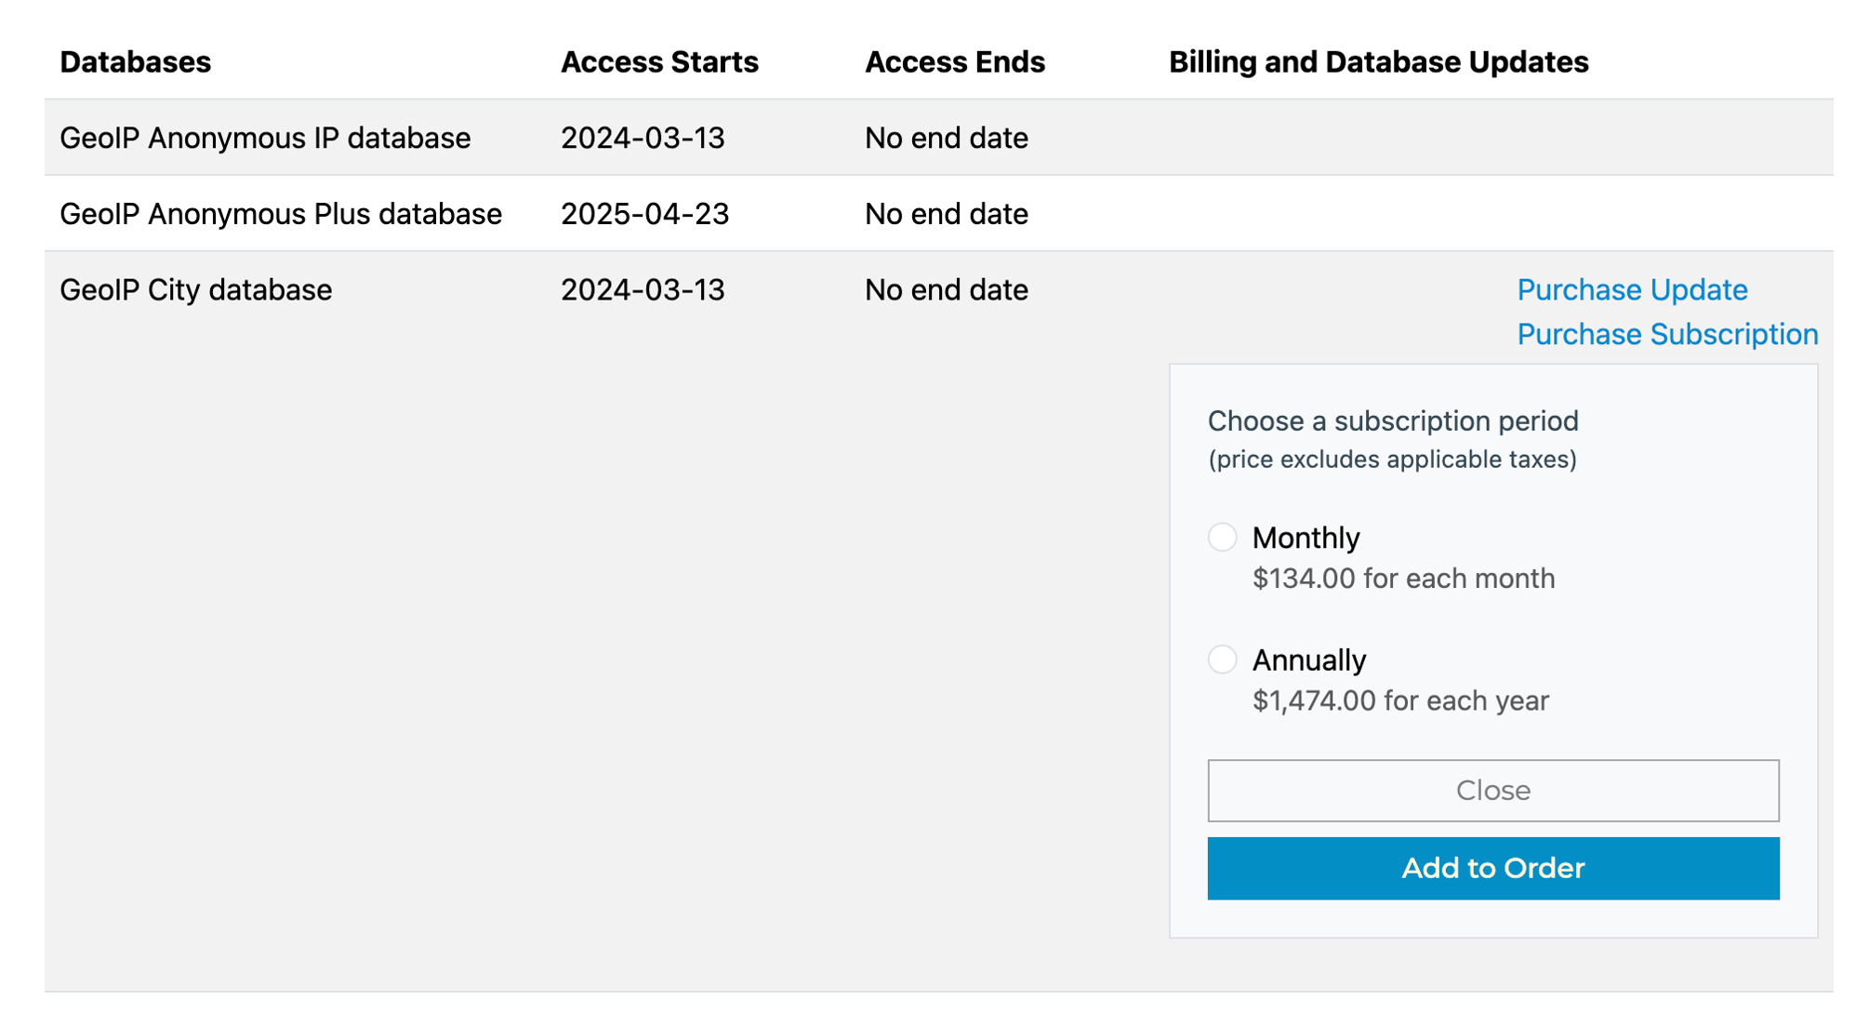Image resolution: width=1869 pixels, height=1013 pixels.
Task: Select the Annually subscription radio button
Action: click(x=1222, y=659)
